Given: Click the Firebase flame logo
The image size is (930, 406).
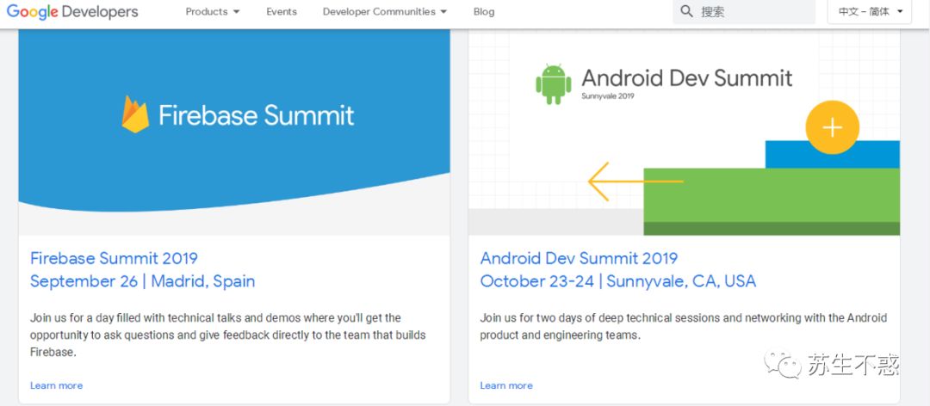Looking at the screenshot, I should point(135,114).
